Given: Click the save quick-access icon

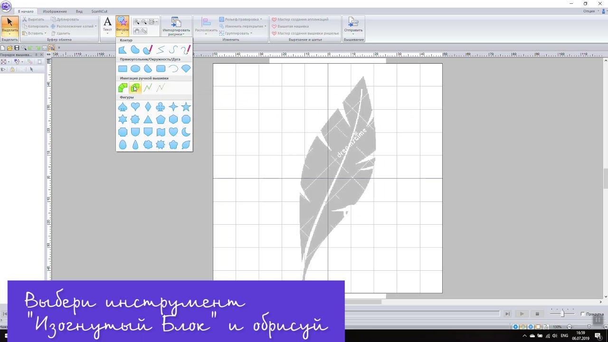Looking at the screenshot, I should pyautogui.click(x=17, y=48).
